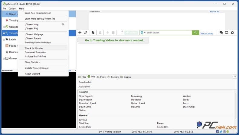Open the File menu
The image size is (239, 135).
pos(5,9)
